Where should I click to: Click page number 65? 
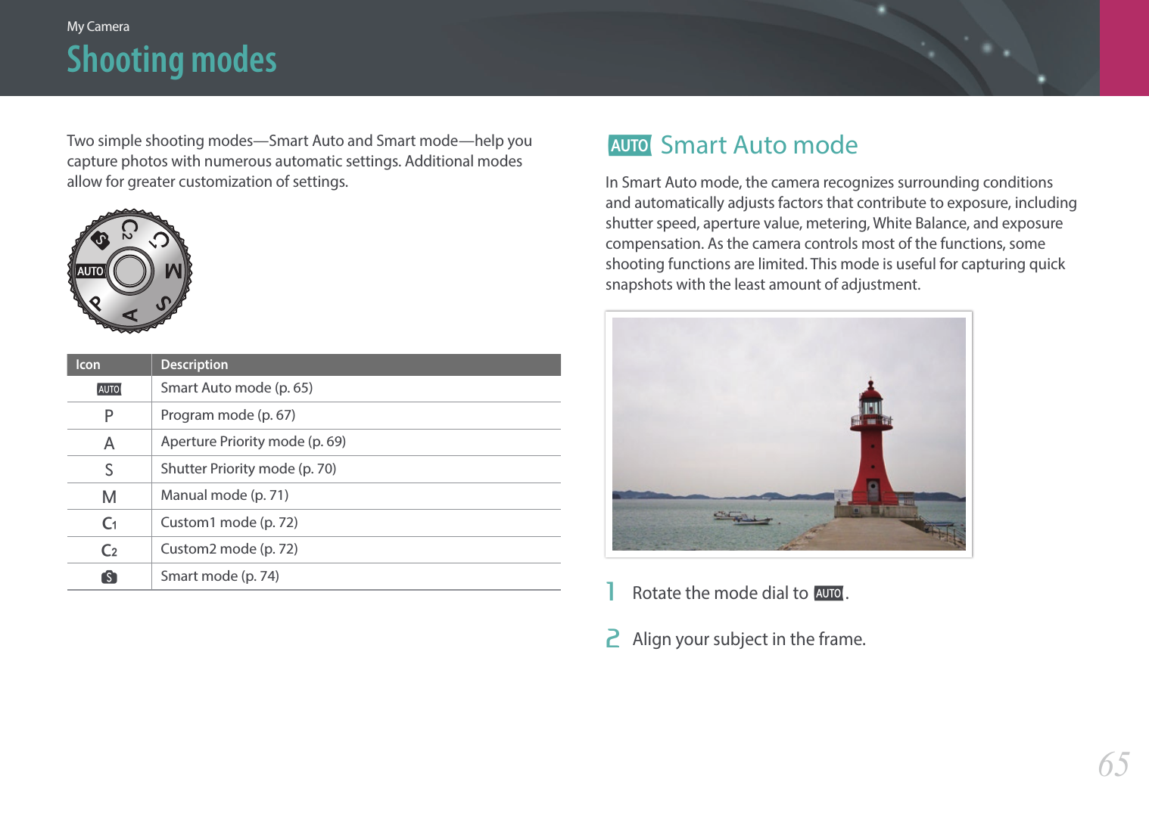point(1113,765)
